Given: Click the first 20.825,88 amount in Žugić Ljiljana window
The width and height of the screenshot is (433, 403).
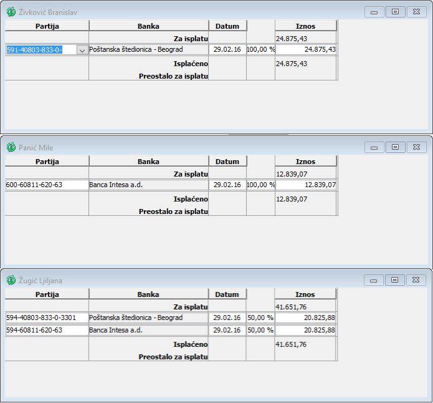Looking at the screenshot, I should [x=306, y=318].
